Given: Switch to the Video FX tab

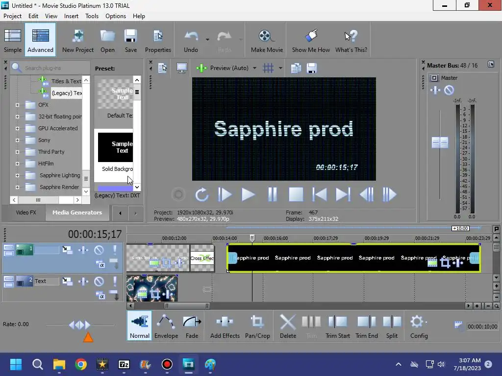Looking at the screenshot, I should click(26, 212).
